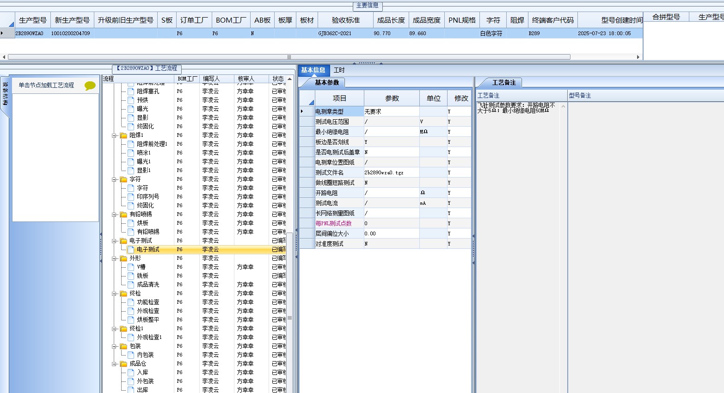Collapse the 成品仓 tree node
The height and width of the screenshot is (393, 724).
(114, 364)
